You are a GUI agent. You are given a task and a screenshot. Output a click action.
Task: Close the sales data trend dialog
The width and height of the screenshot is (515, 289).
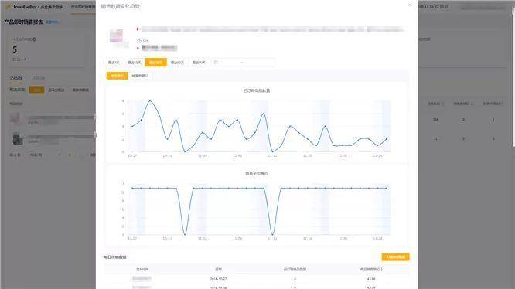[410, 5]
